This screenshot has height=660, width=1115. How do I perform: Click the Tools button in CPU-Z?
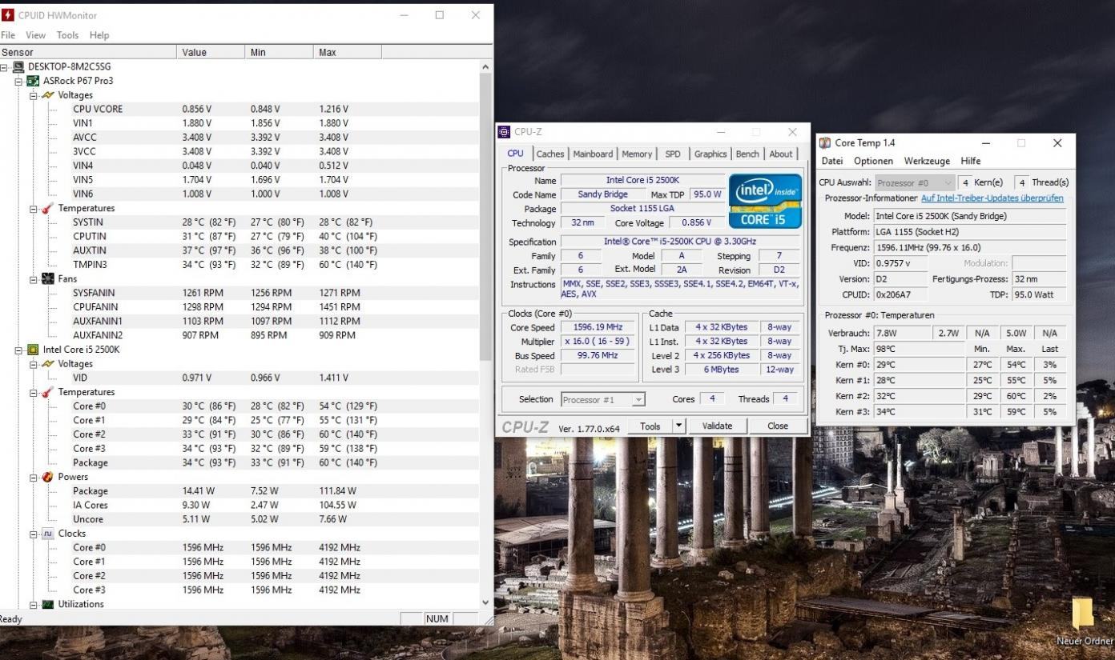pyautogui.click(x=650, y=426)
